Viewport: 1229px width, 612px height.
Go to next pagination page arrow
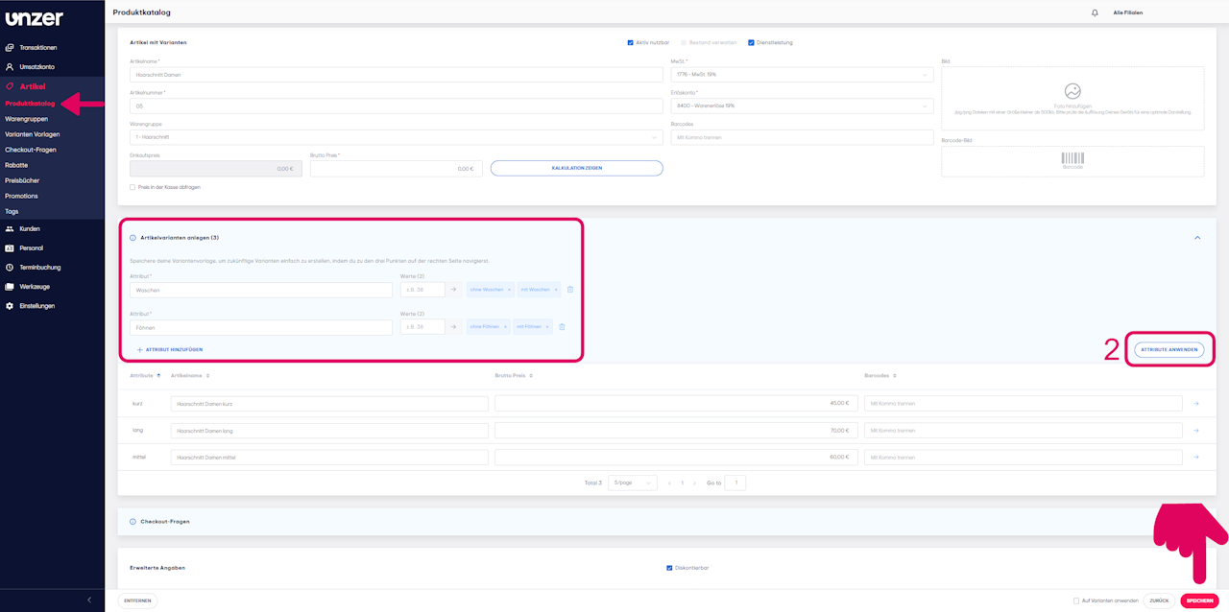click(696, 483)
